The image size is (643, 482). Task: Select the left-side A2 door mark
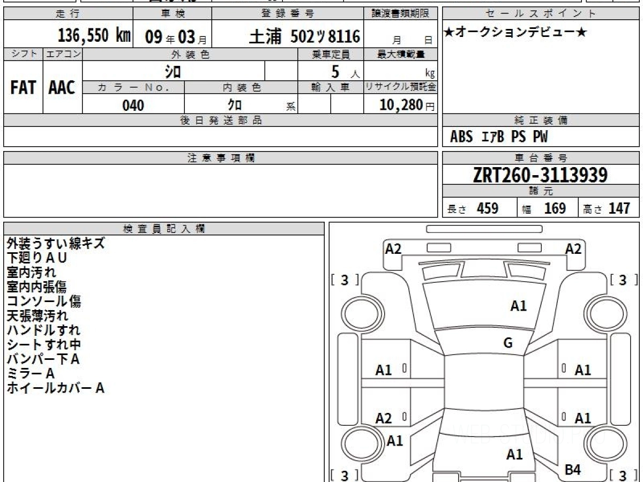pos(384,418)
